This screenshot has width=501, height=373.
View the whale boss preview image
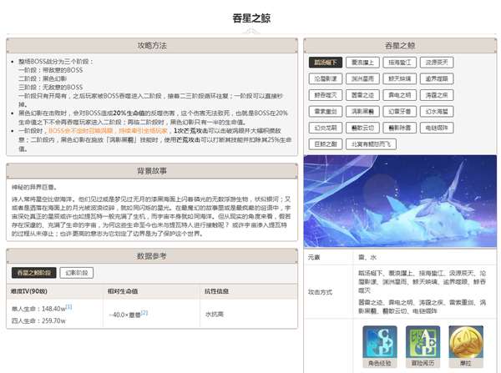pos(400,201)
